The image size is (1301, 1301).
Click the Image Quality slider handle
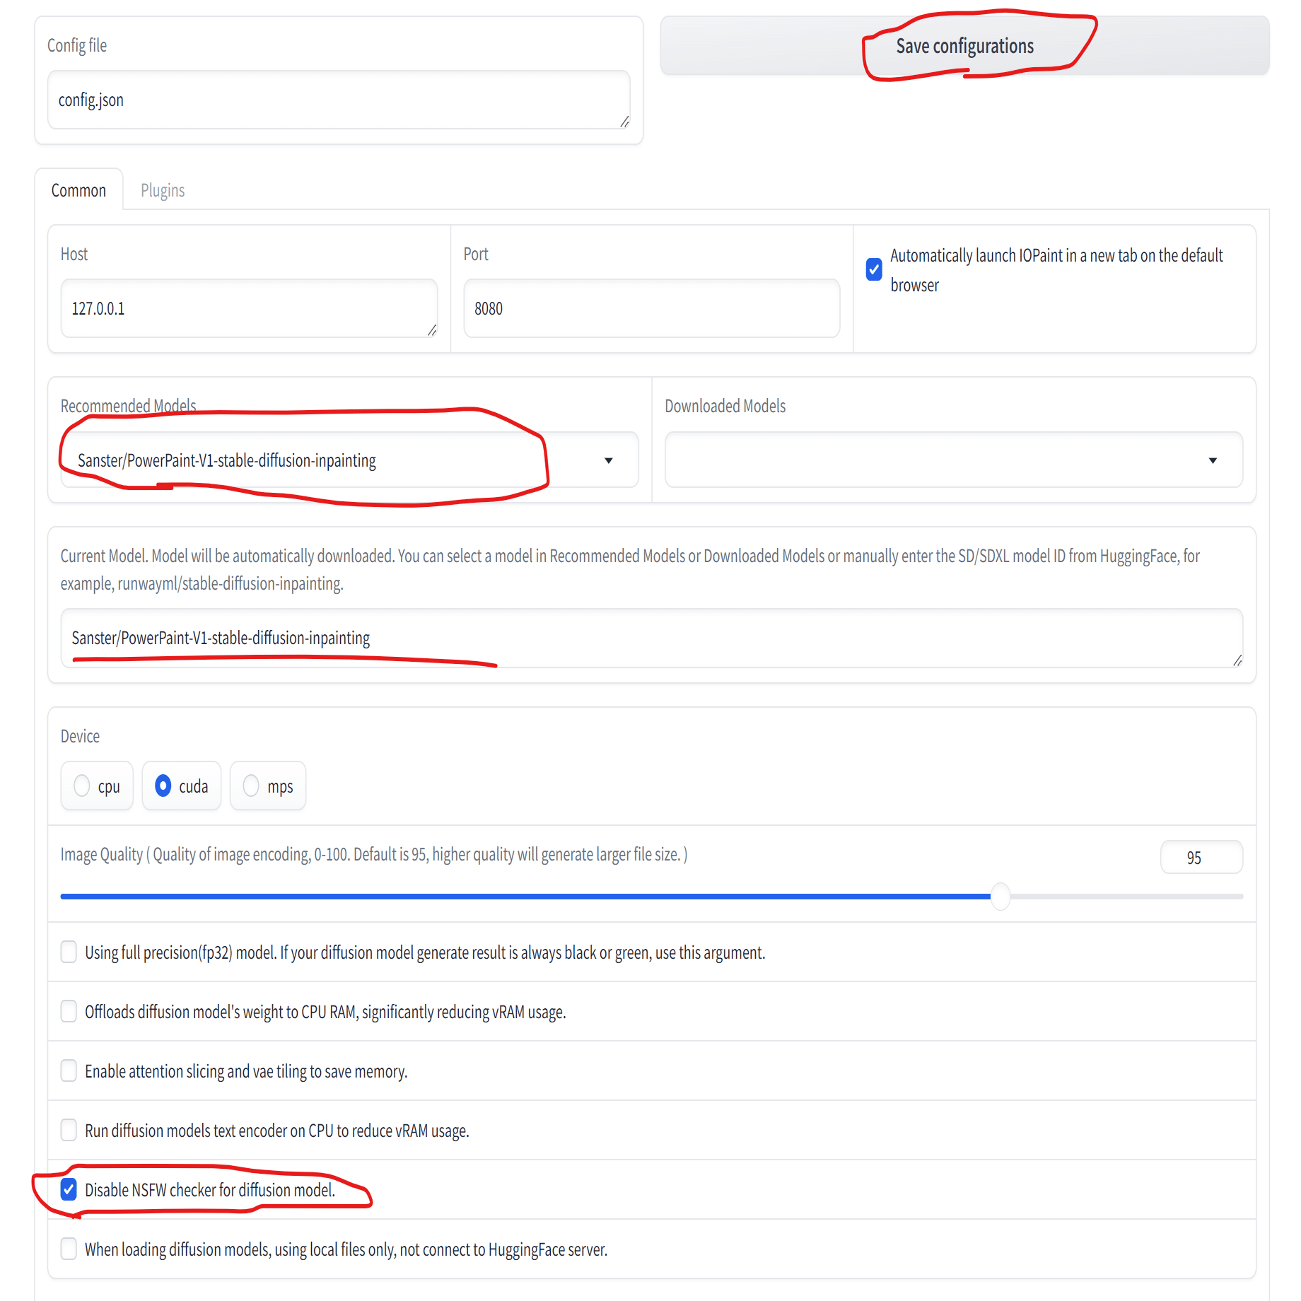coord(1000,896)
